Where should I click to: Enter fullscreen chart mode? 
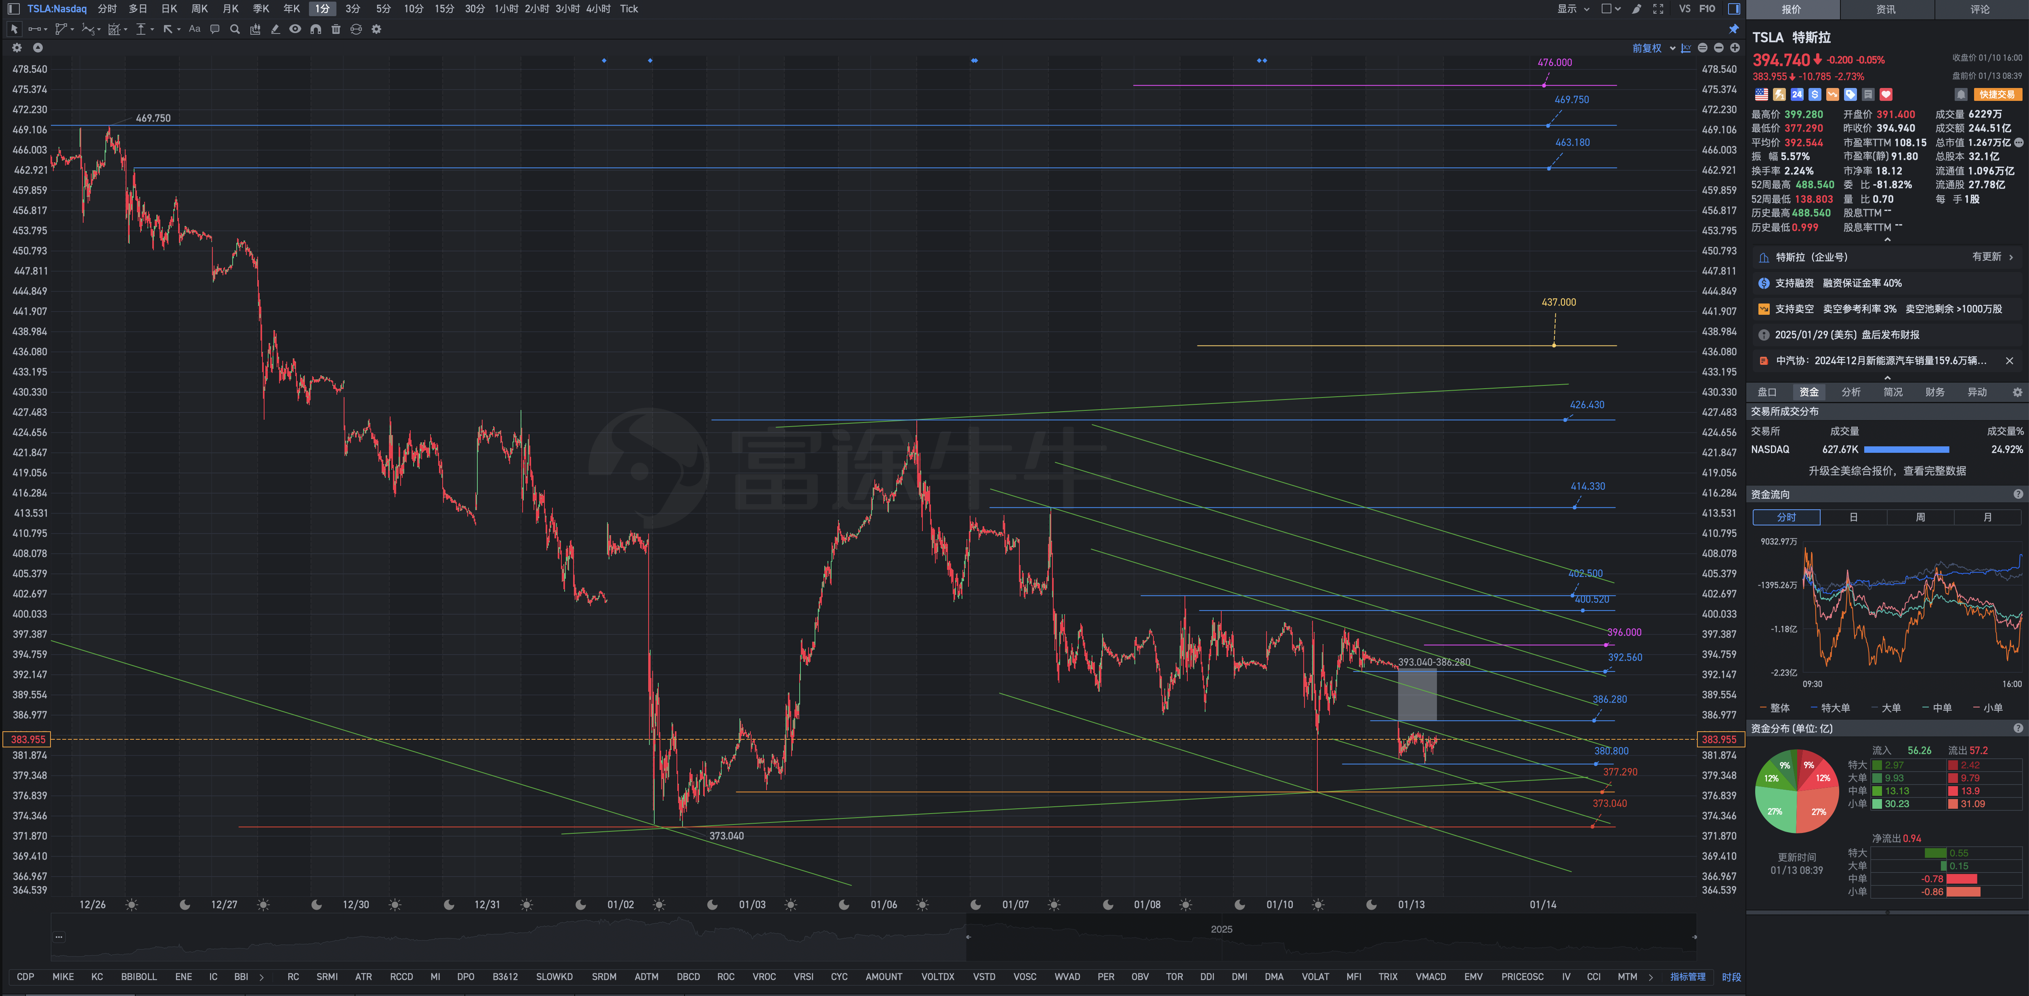[x=1658, y=8]
